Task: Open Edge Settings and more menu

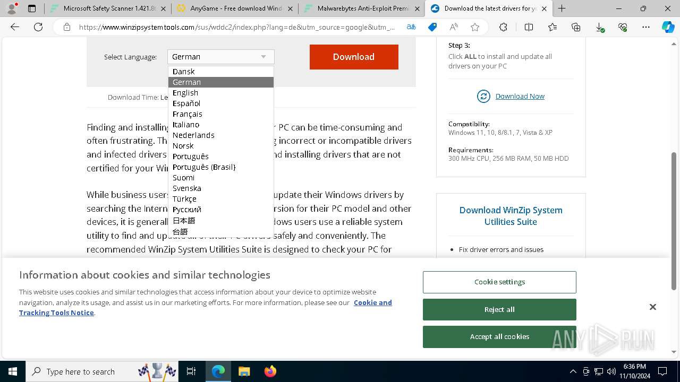Action: (x=646, y=27)
